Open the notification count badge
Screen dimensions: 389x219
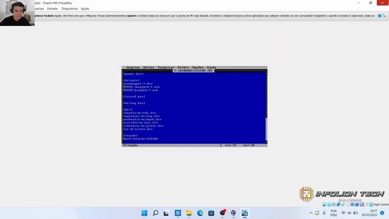pyautogui.click(x=382, y=213)
